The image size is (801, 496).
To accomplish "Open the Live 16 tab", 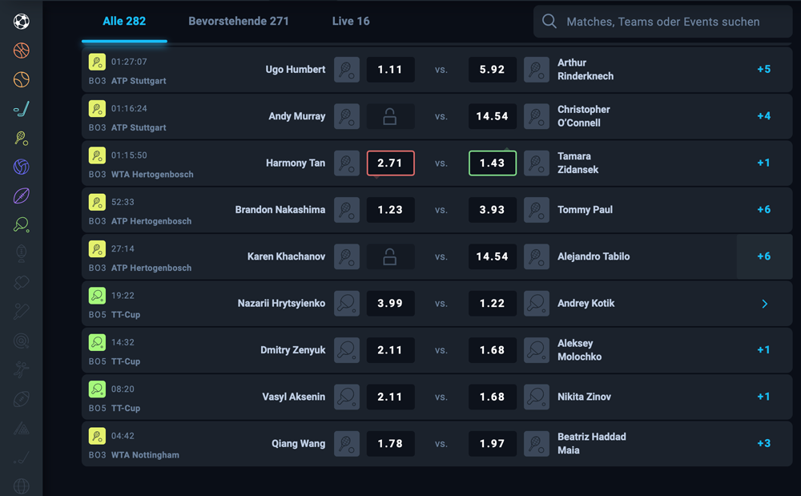I will [350, 22].
